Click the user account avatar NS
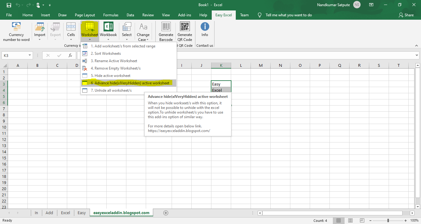This screenshot has width=421, height=224. (x=357, y=5)
